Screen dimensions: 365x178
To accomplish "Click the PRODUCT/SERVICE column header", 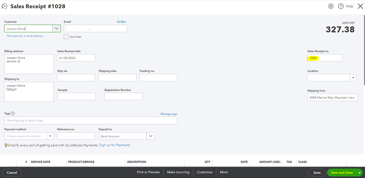I will (x=81, y=162).
